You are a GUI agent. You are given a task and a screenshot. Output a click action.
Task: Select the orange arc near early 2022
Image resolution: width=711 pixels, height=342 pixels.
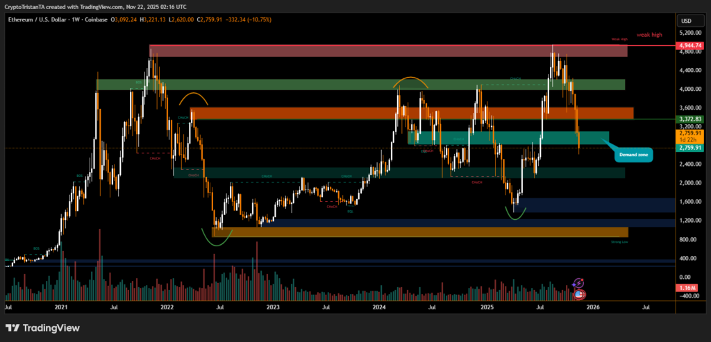(191, 96)
